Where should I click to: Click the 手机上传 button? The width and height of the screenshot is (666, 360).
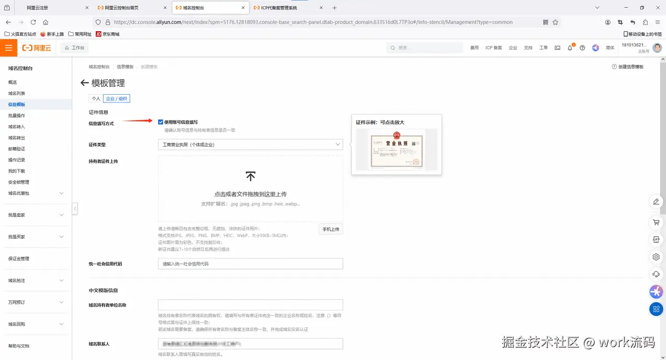[331, 229]
